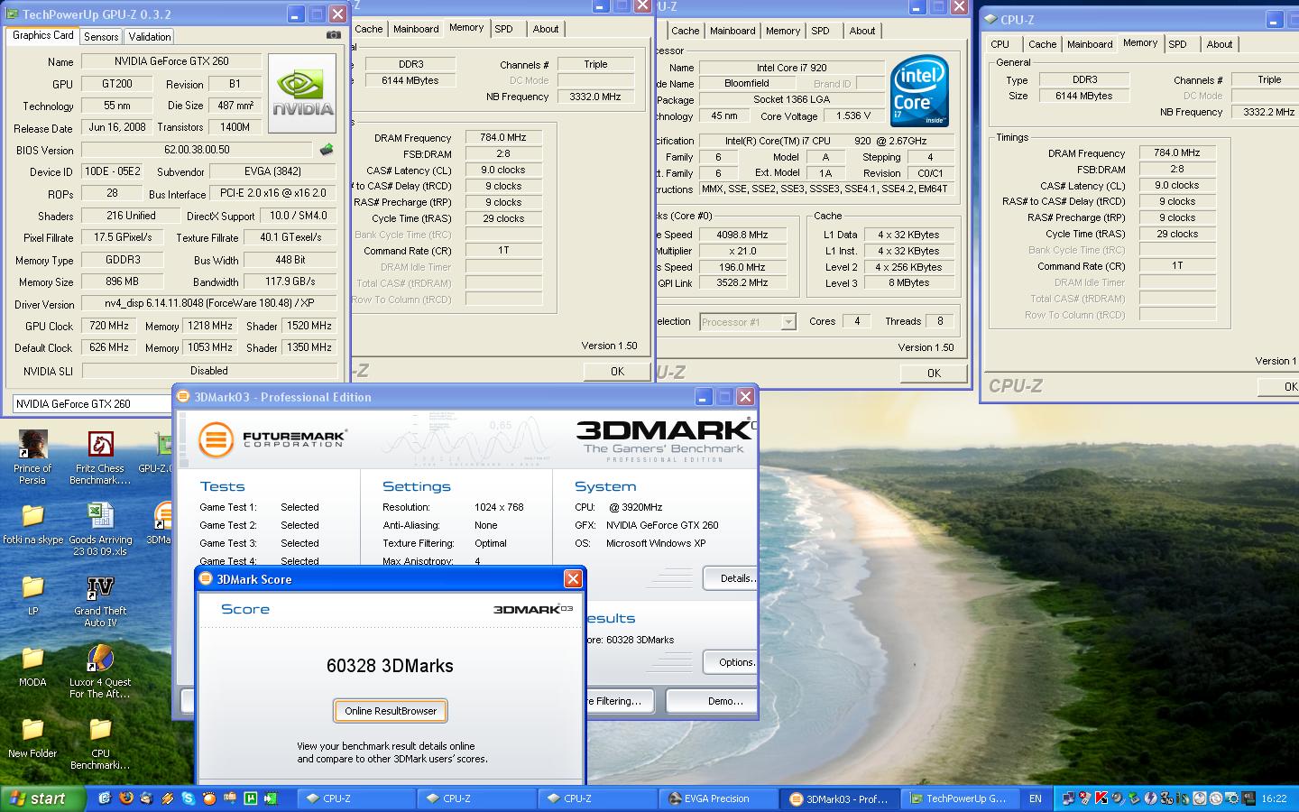Click the BIOS save icon in GPU-Z
Viewport: 1299px width, 812px height.
click(327, 150)
